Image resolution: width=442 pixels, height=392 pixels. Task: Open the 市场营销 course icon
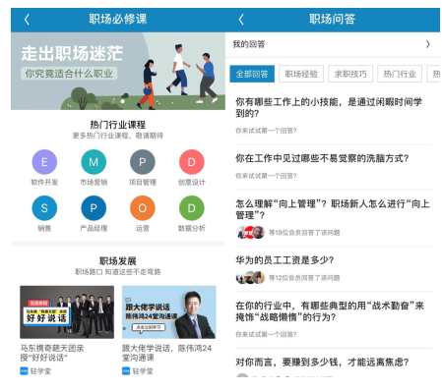(x=94, y=162)
